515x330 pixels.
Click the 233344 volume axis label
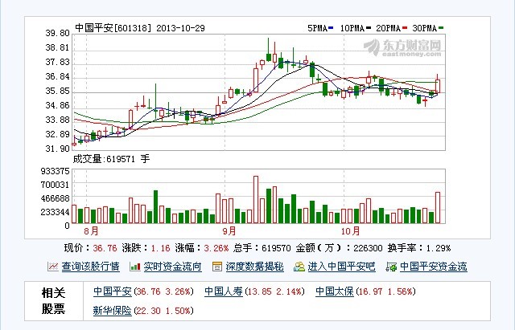[x=56, y=212]
